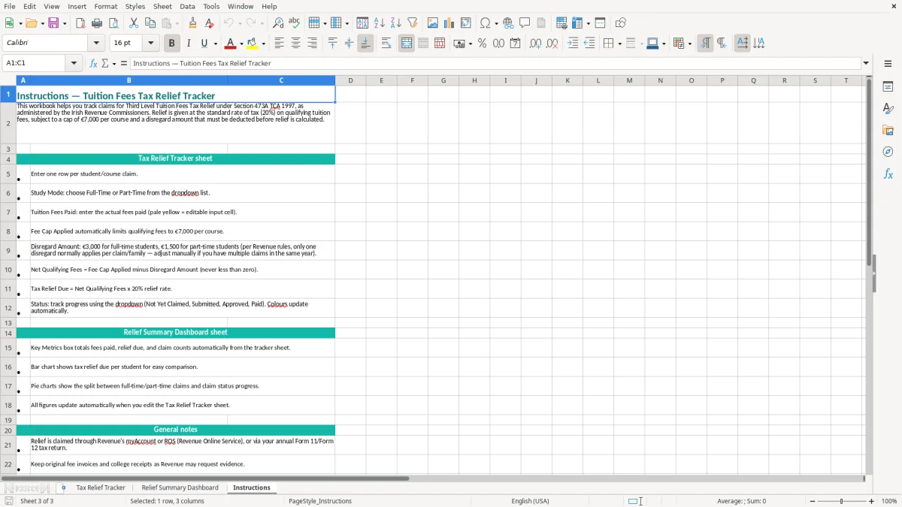Sort ascending A to Z
Image resolution: width=902 pixels, height=507 pixels.
pos(380,23)
